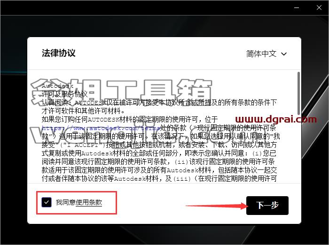
Task: Click the 下一步 button
Action: pyautogui.click(x=267, y=206)
